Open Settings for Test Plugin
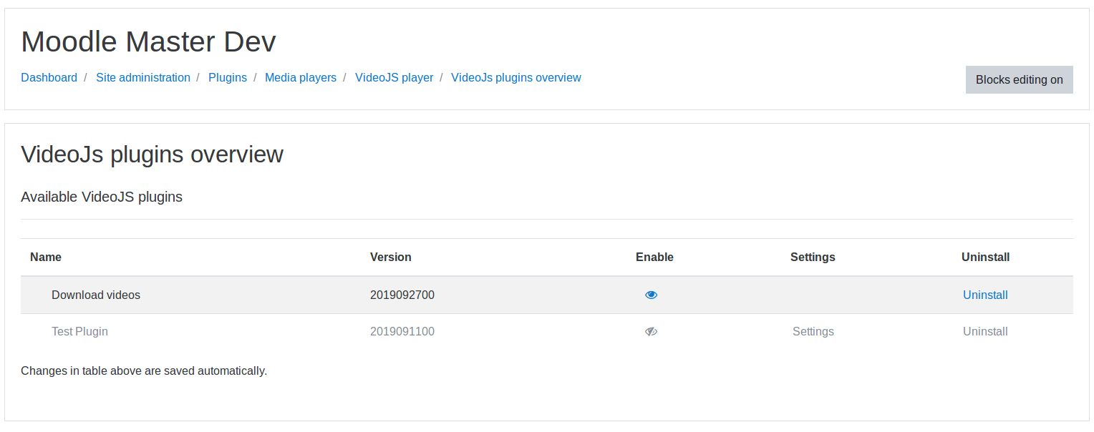1094x432 pixels. 813,331
